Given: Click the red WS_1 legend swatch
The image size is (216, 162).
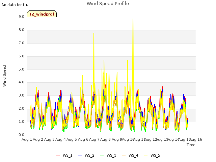Looking at the screenshot, I should (x=58, y=156).
